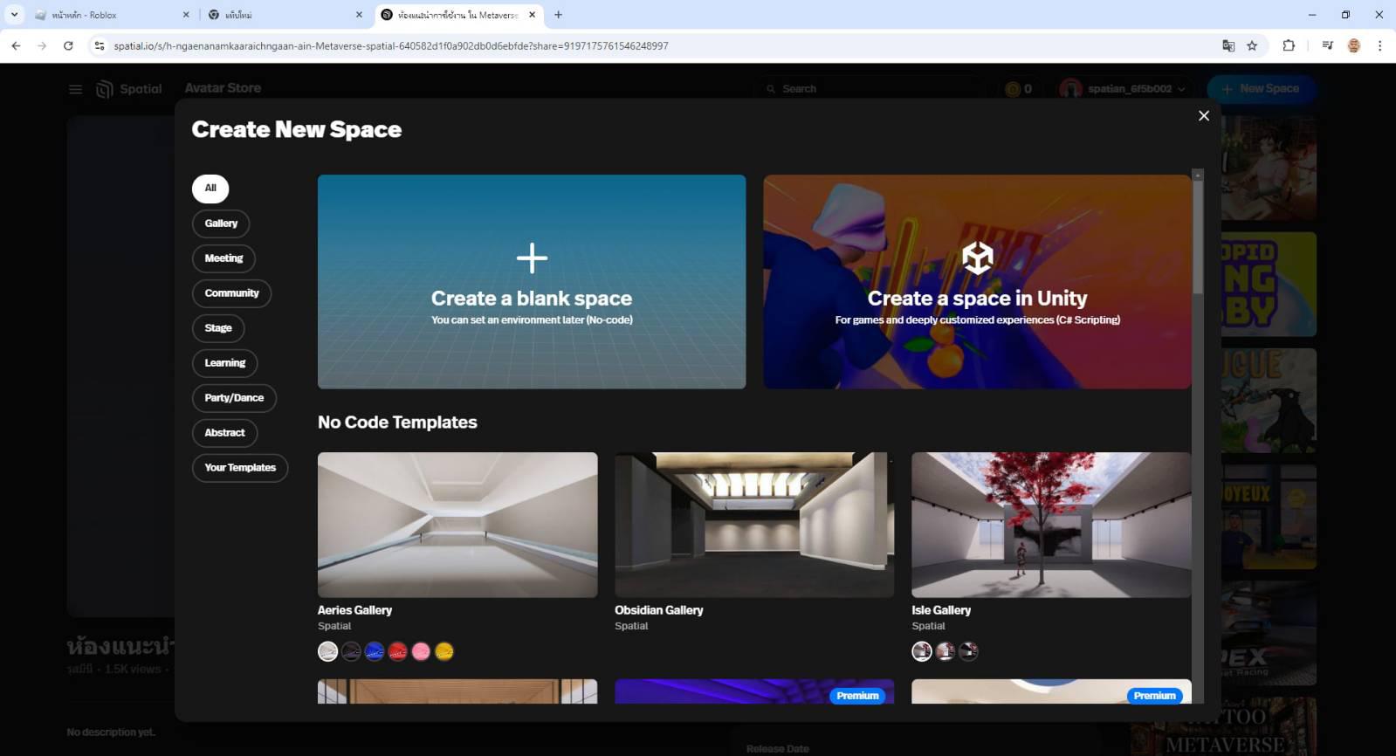The height and width of the screenshot is (756, 1396).
Task: Choose black color variant for Aeries Gallery
Action: tap(351, 651)
